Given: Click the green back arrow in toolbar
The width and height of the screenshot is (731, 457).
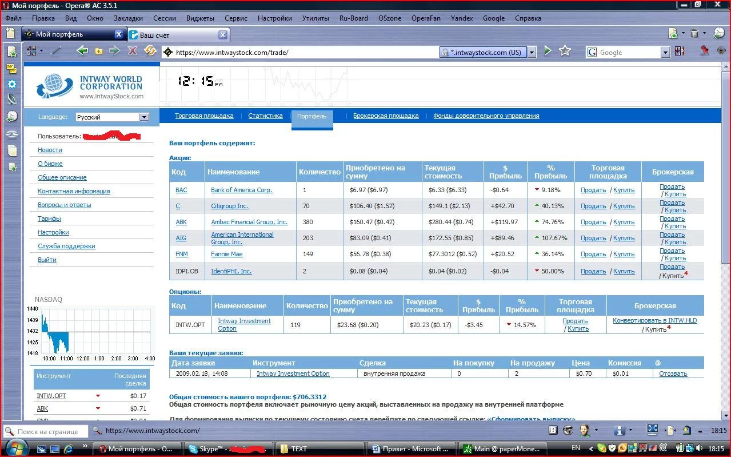Looking at the screenshot, I should [82, 51].
